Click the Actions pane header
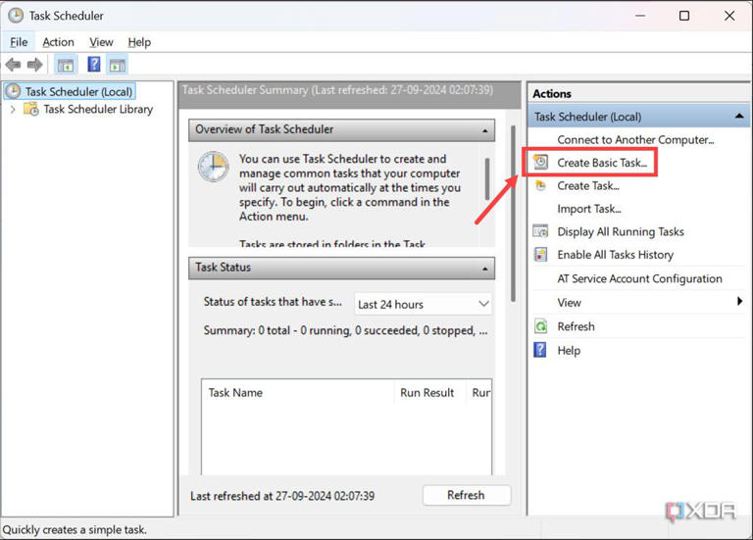This screenshot has height=540, width=753. pos(638,94)
